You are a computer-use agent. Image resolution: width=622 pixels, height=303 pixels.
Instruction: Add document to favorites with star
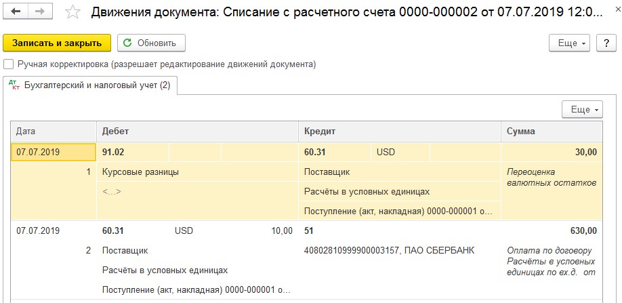coord(72,12)
